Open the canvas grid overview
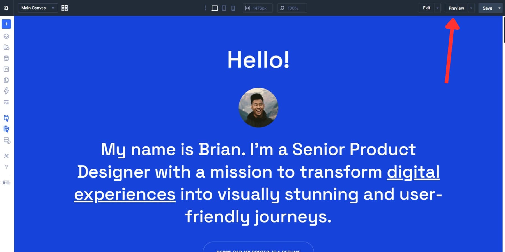 [65, 8]
